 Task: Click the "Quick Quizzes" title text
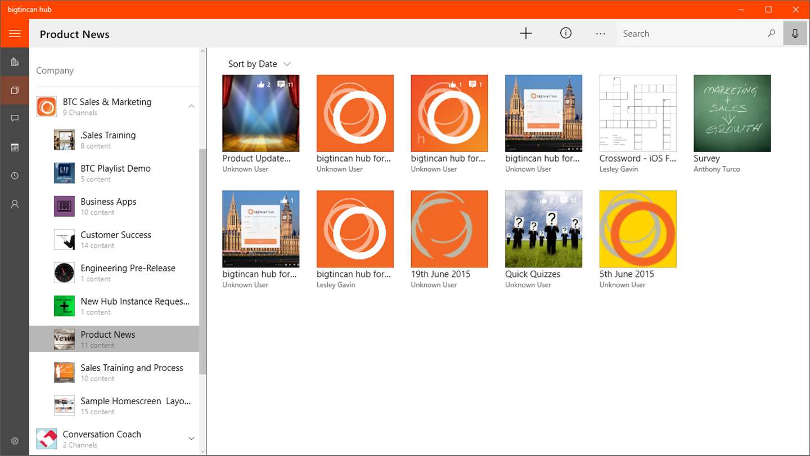[x=533, y=275]
